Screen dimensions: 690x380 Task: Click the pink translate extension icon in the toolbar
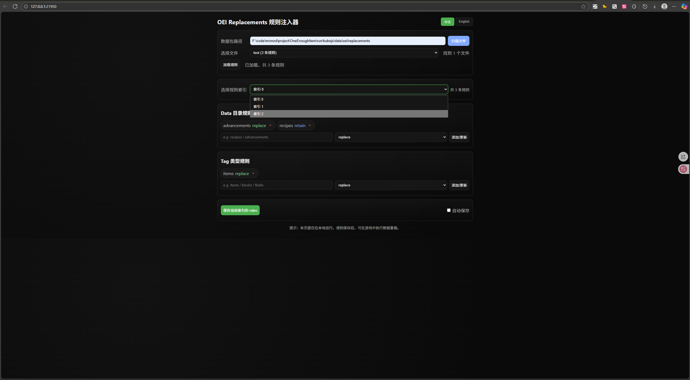pos(624,6)
